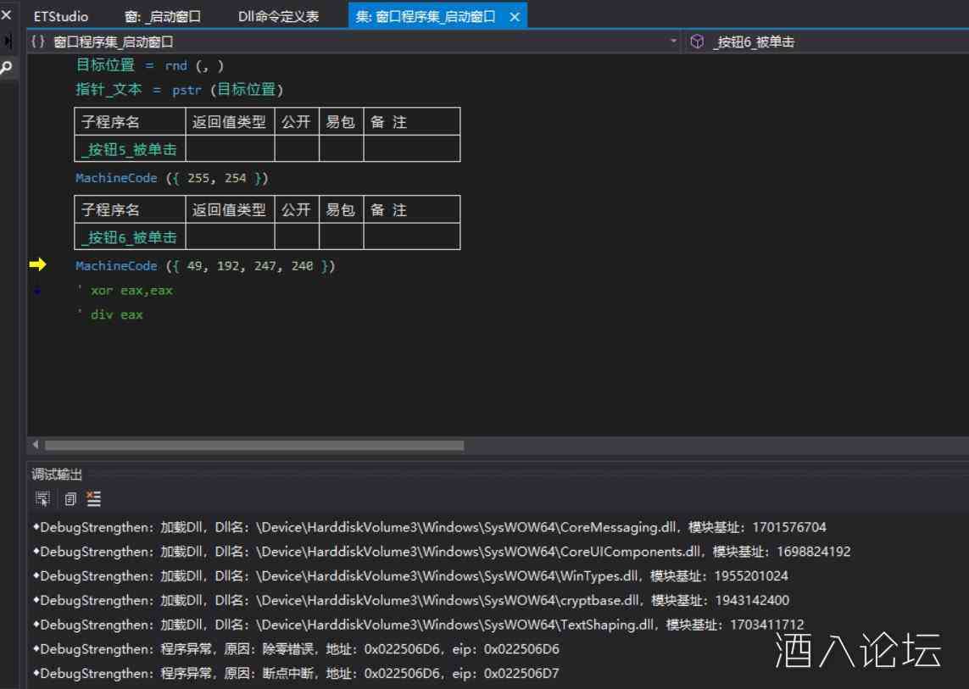Click the curly braces icon beside 窗口程序集_启动窗口
Screen dimensions: 969x689
point(38,42)
